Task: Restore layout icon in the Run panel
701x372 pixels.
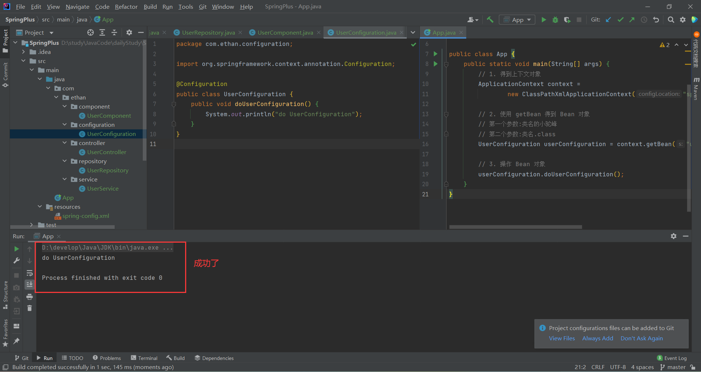Action: tap(16, 326)
